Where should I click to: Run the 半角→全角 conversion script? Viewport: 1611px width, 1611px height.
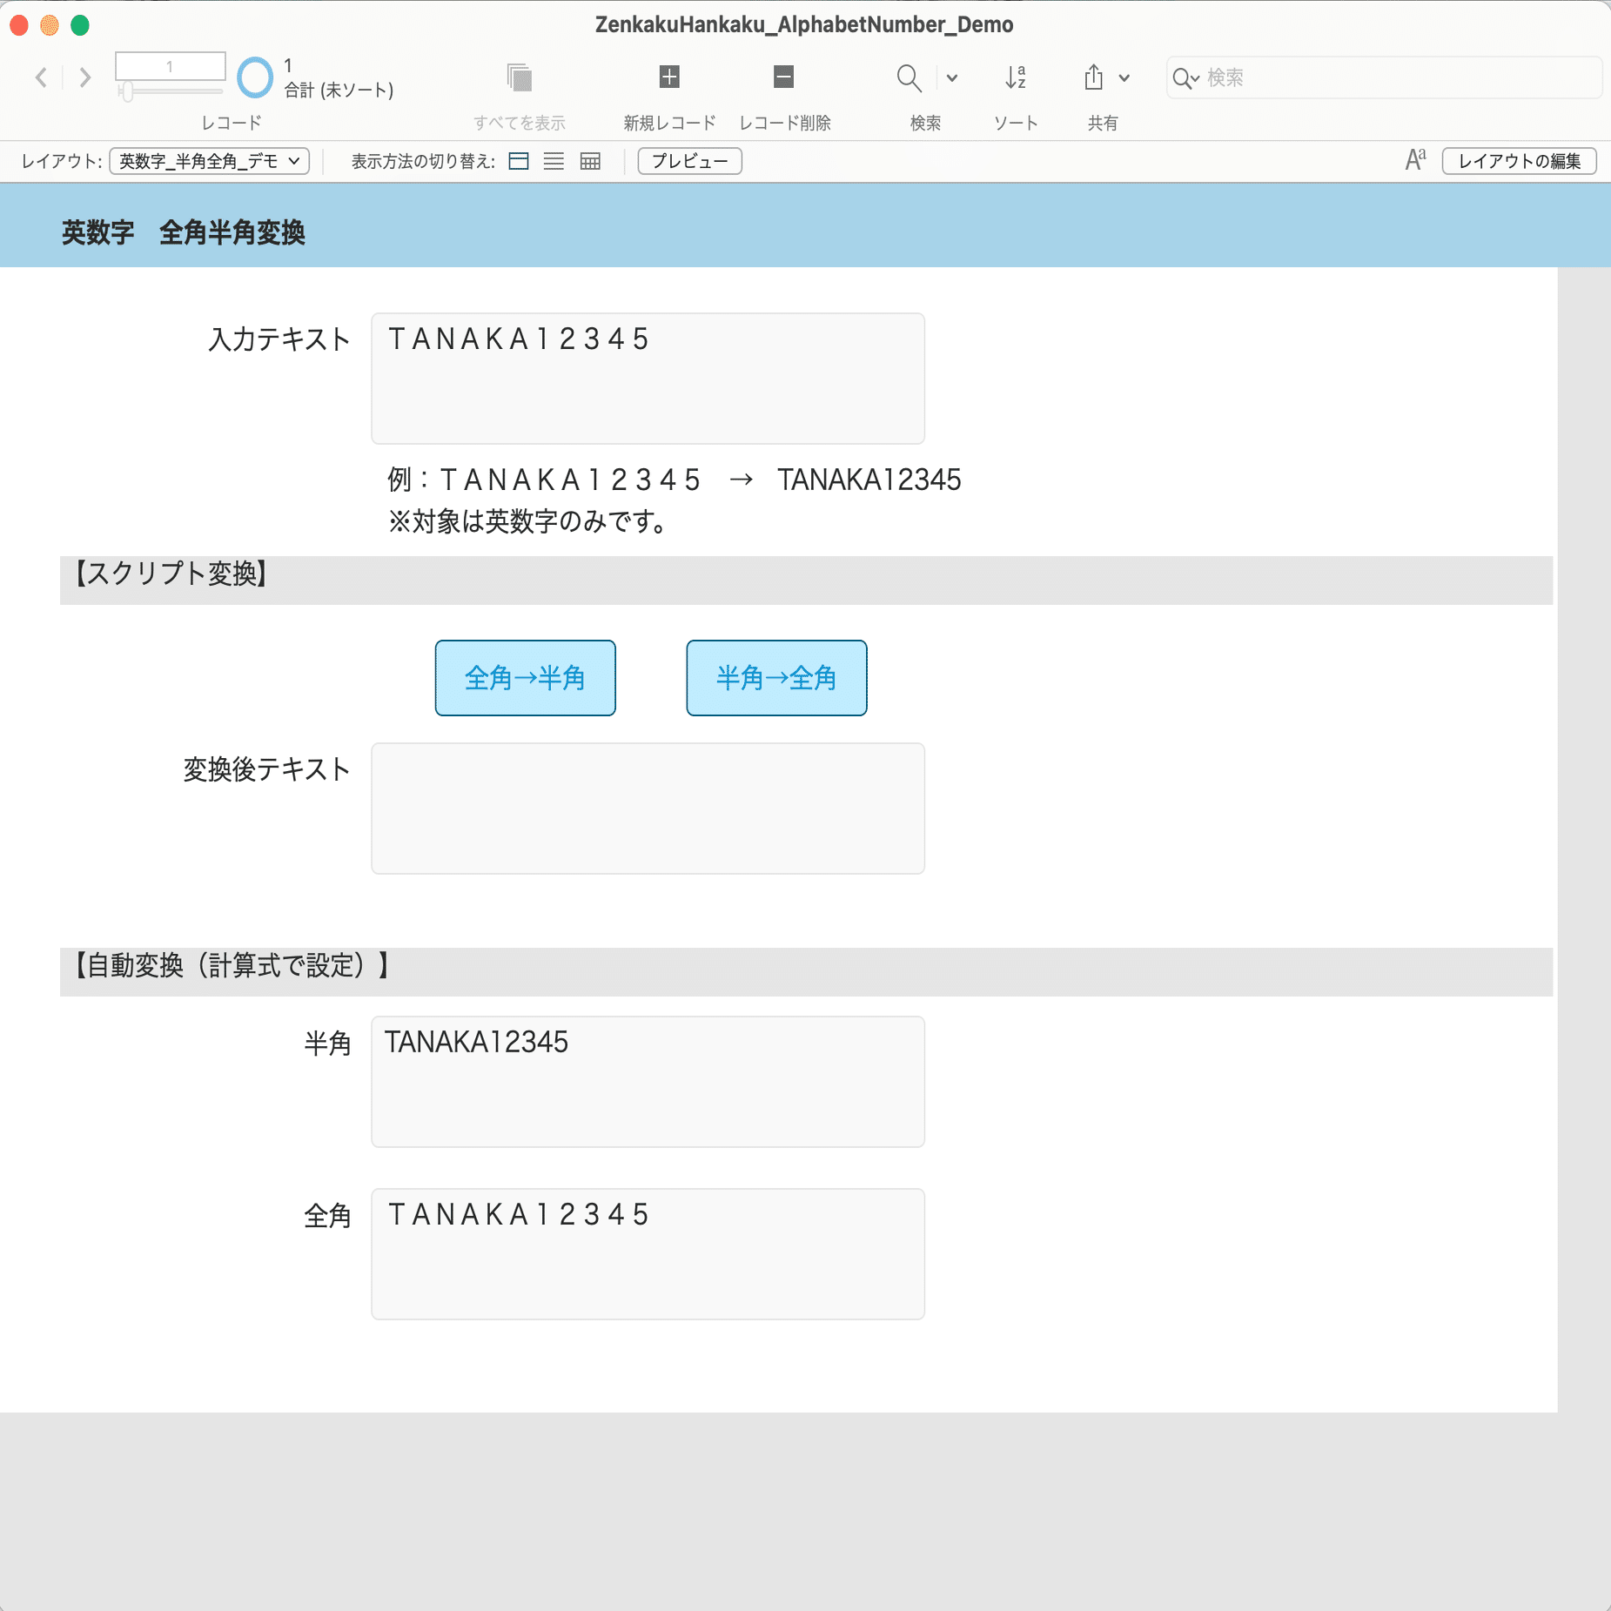click(x=775, y=677)
